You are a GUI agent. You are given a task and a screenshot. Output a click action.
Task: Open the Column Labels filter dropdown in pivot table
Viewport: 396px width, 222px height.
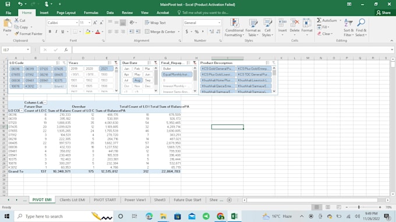click(45, 102)
